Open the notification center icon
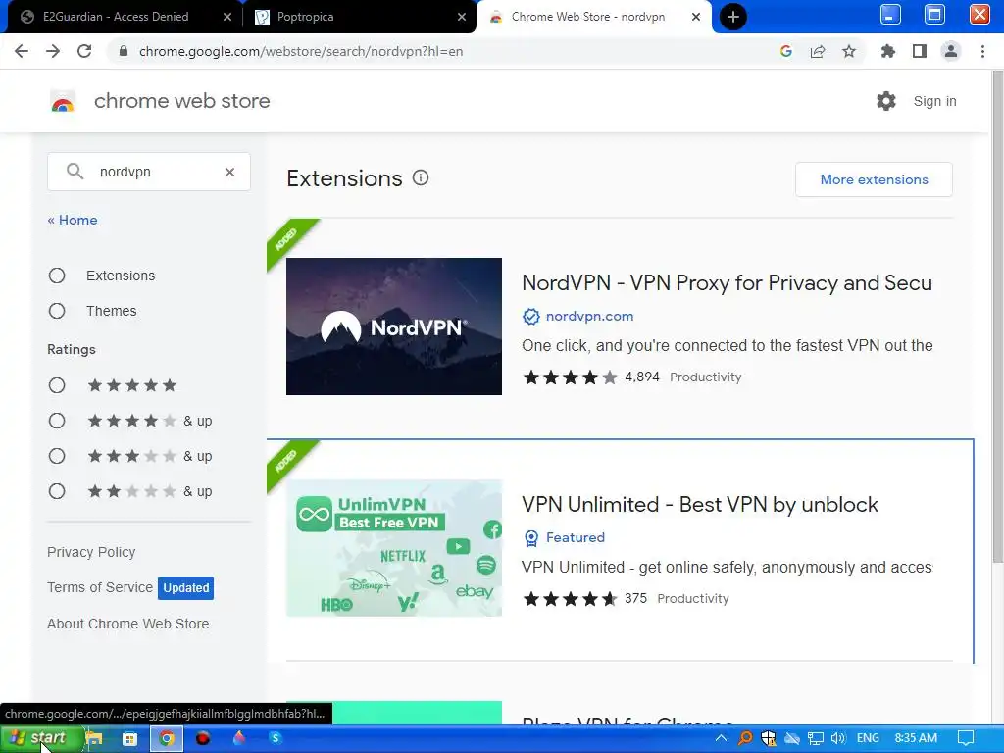The width and height of the screenshot is (1004, 753). click(965, 738)
